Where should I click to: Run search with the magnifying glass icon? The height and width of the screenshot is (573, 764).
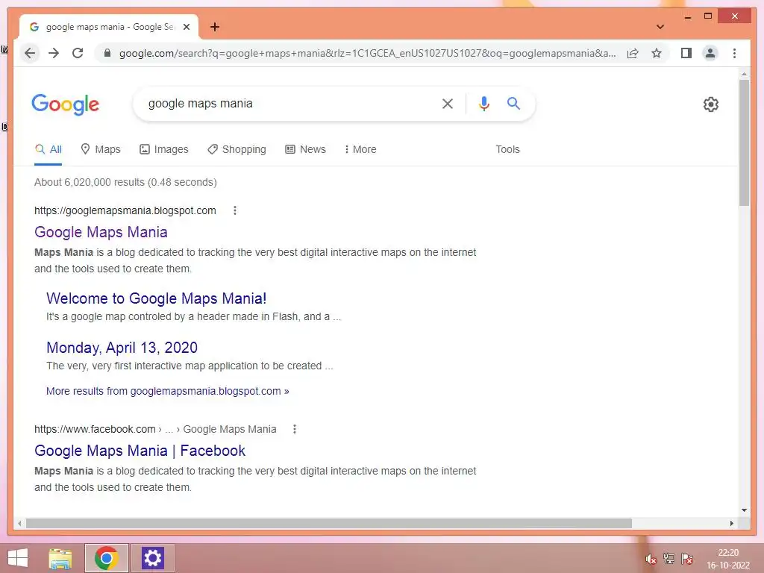[513, 103]
